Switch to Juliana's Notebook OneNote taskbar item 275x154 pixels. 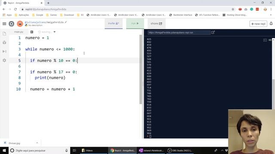[151, 150]
